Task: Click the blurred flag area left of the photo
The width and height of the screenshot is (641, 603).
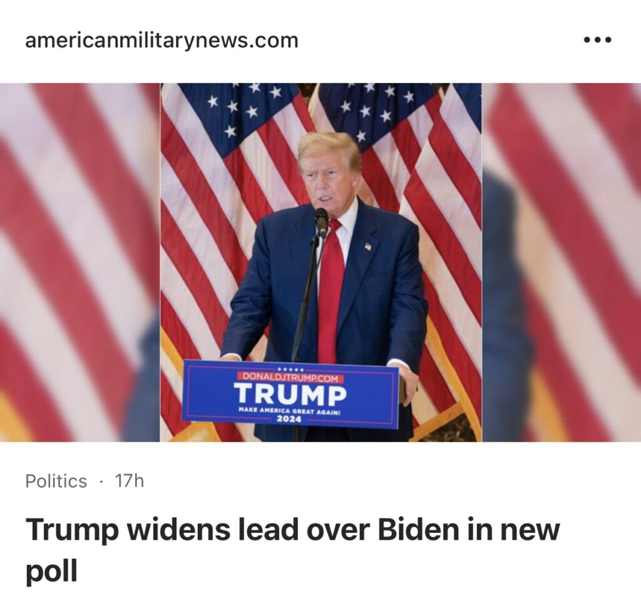Action: [79, 262]
